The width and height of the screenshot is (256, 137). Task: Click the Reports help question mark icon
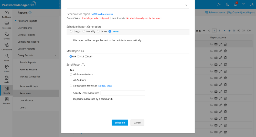point(30,13)
